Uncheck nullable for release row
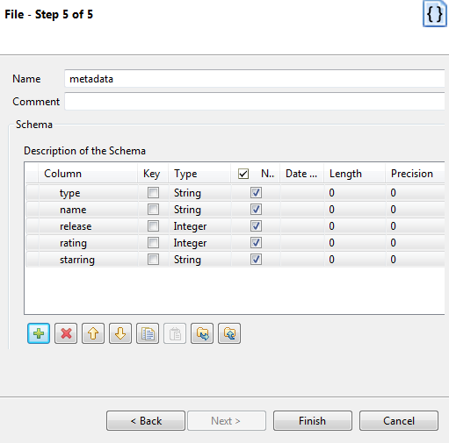 pyautogui.click(x=256, y=226)
